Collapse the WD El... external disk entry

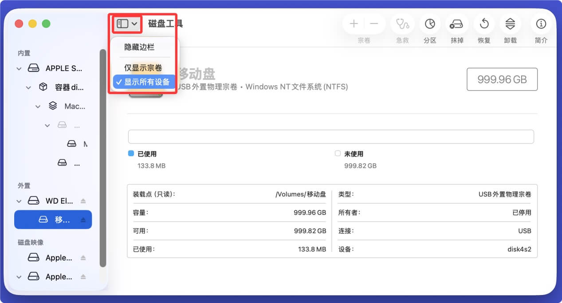pos(19,201)
